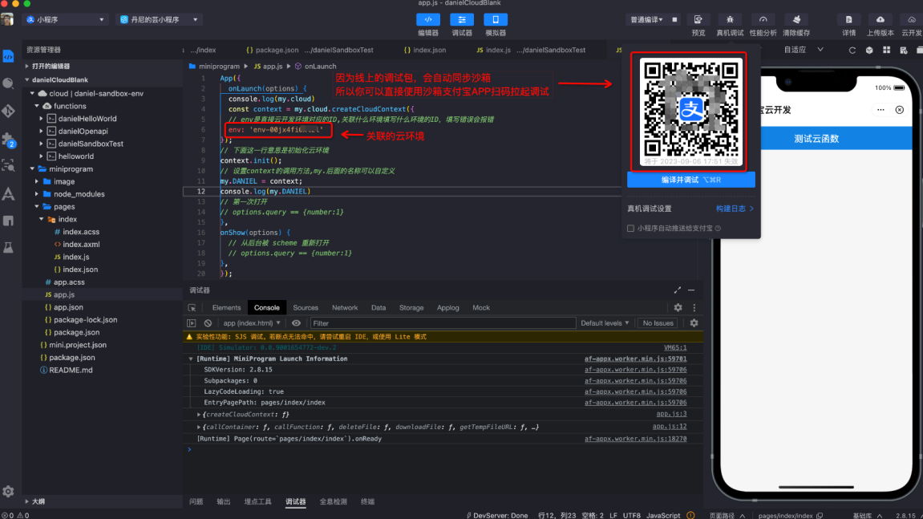923x519 pixels.
Task: Click the 行12, 列23 cursor position status
Action: pyautogui.click(x=557, y=516)
